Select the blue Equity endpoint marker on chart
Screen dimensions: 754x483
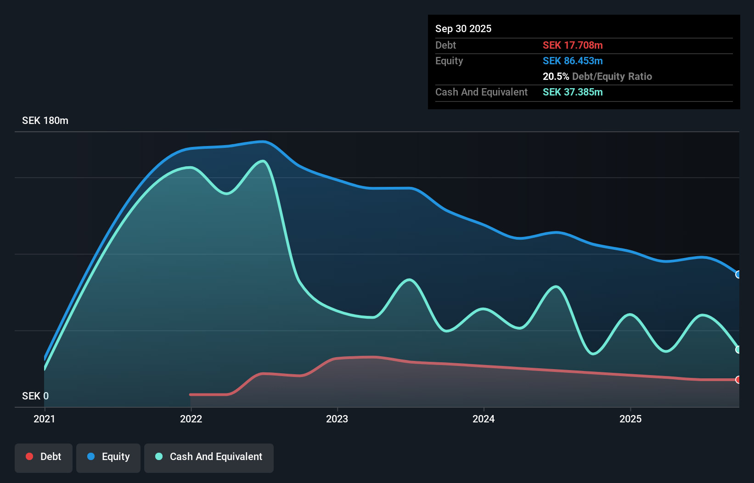tap(738, 274)
